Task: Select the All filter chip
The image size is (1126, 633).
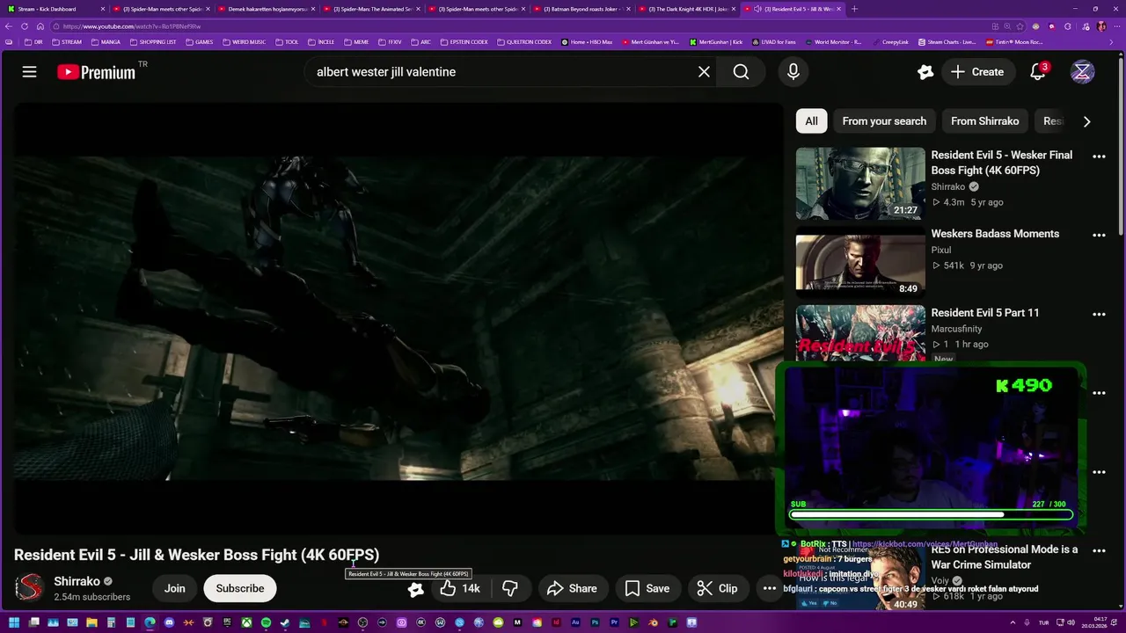Action: click(x=811, y=121)
